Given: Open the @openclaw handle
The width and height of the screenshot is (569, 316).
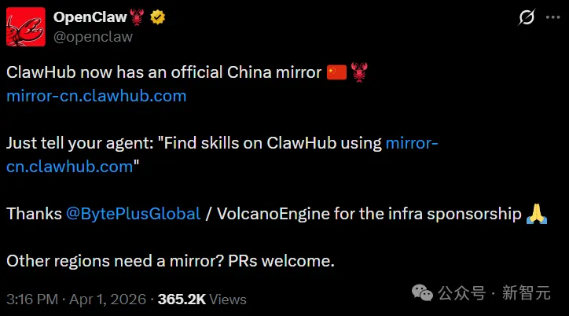Looking at the screenshot, I should tap(93, 37).
